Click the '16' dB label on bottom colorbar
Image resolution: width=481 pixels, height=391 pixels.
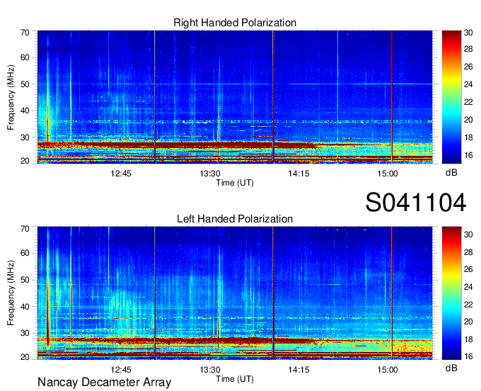tap(468, 356)
